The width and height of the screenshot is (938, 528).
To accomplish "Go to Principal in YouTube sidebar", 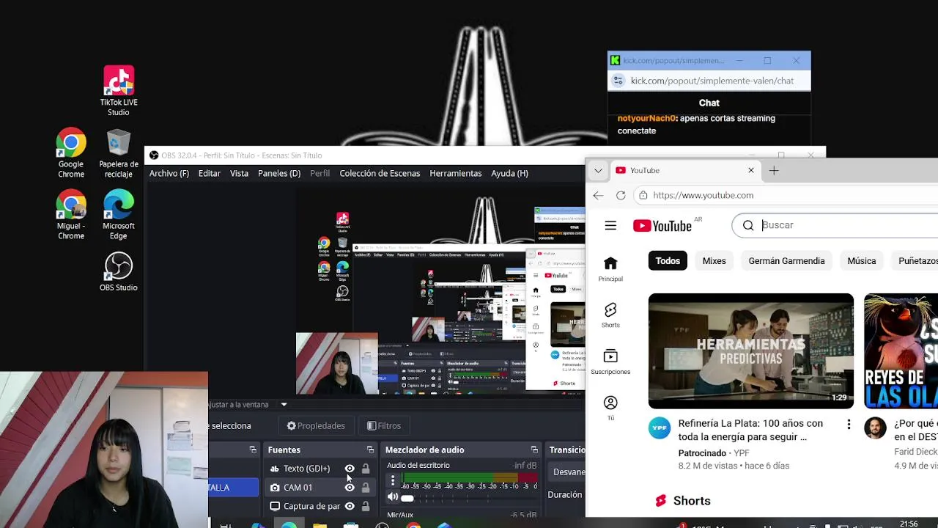I will pyautogui.click(x=610, y=268).
